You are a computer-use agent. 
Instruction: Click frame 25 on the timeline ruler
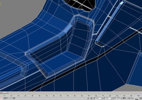(x=32, y=96)
